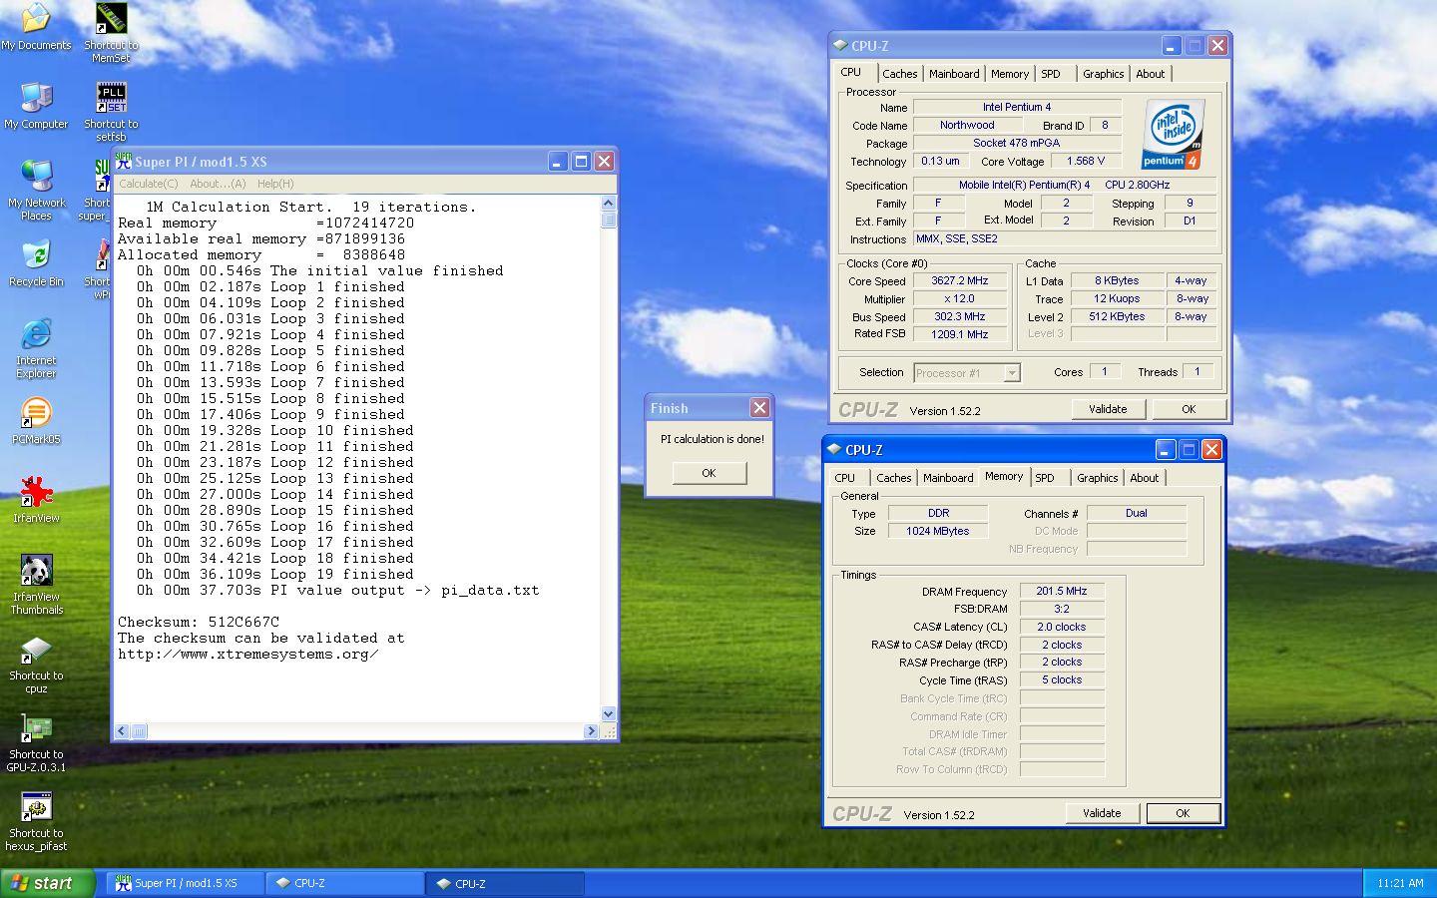Click Bus Speed value 302.3 MHz

(960, 317)
